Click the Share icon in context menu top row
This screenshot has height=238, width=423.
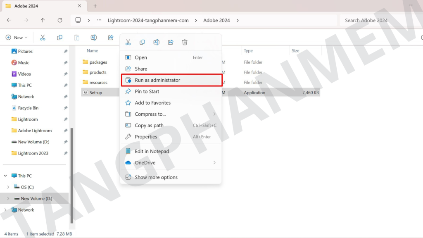pos(171,42)
